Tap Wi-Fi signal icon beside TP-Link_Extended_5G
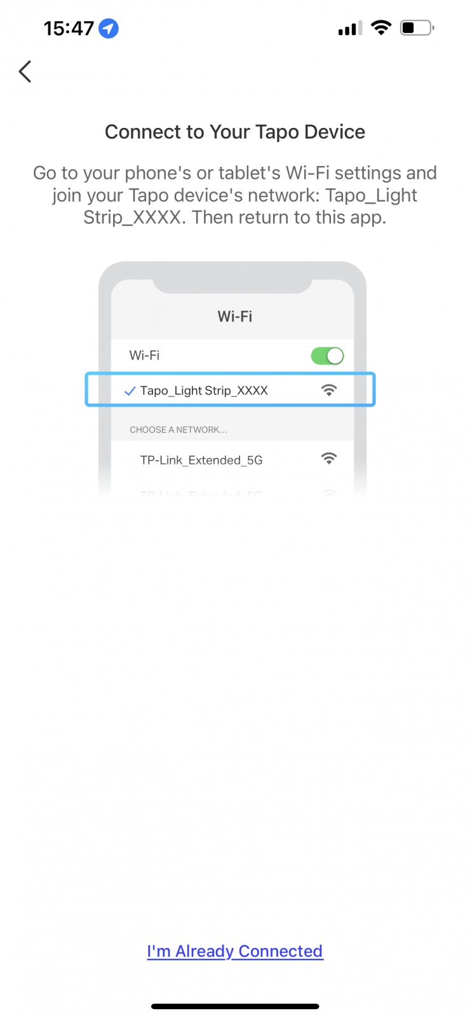Viewport: 470px width, 1018px height. coord(329,458)
